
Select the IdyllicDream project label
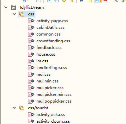coord(32,7)
